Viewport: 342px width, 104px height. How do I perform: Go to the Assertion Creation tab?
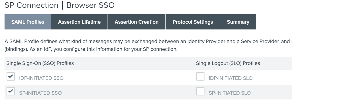coord(136,22)
